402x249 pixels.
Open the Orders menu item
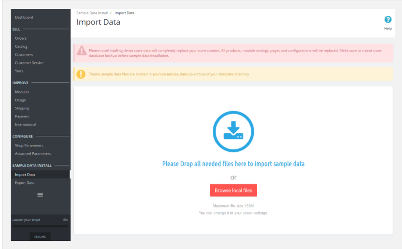[21, 38]
